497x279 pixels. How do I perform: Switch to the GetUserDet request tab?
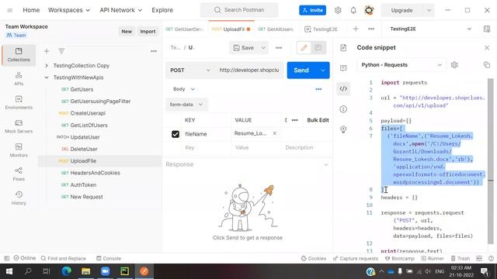pos(185,29)
